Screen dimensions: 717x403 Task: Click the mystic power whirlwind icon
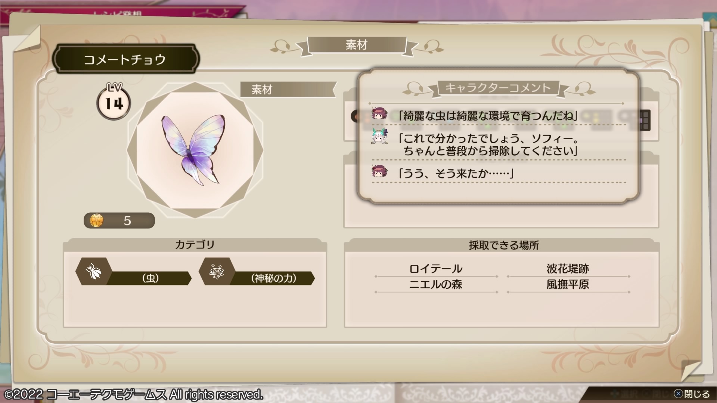(217, 271)
